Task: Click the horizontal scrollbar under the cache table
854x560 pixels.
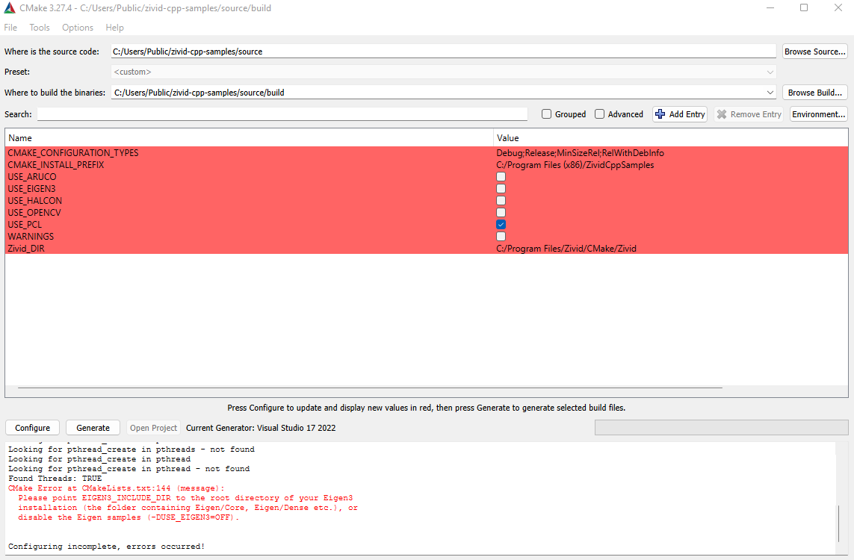Action: [370, 388]
